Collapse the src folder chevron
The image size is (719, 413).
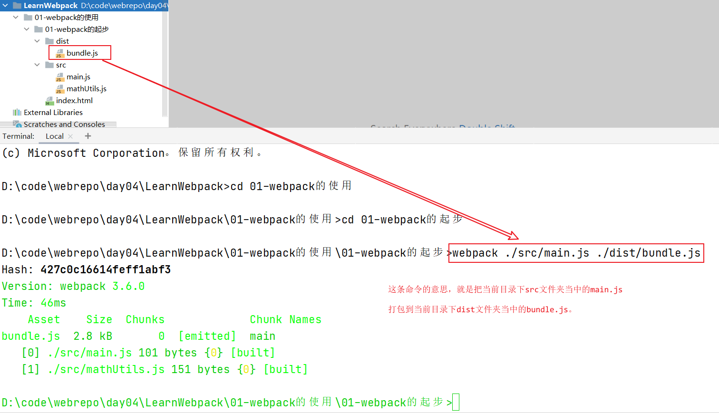[x=37, y=65]
